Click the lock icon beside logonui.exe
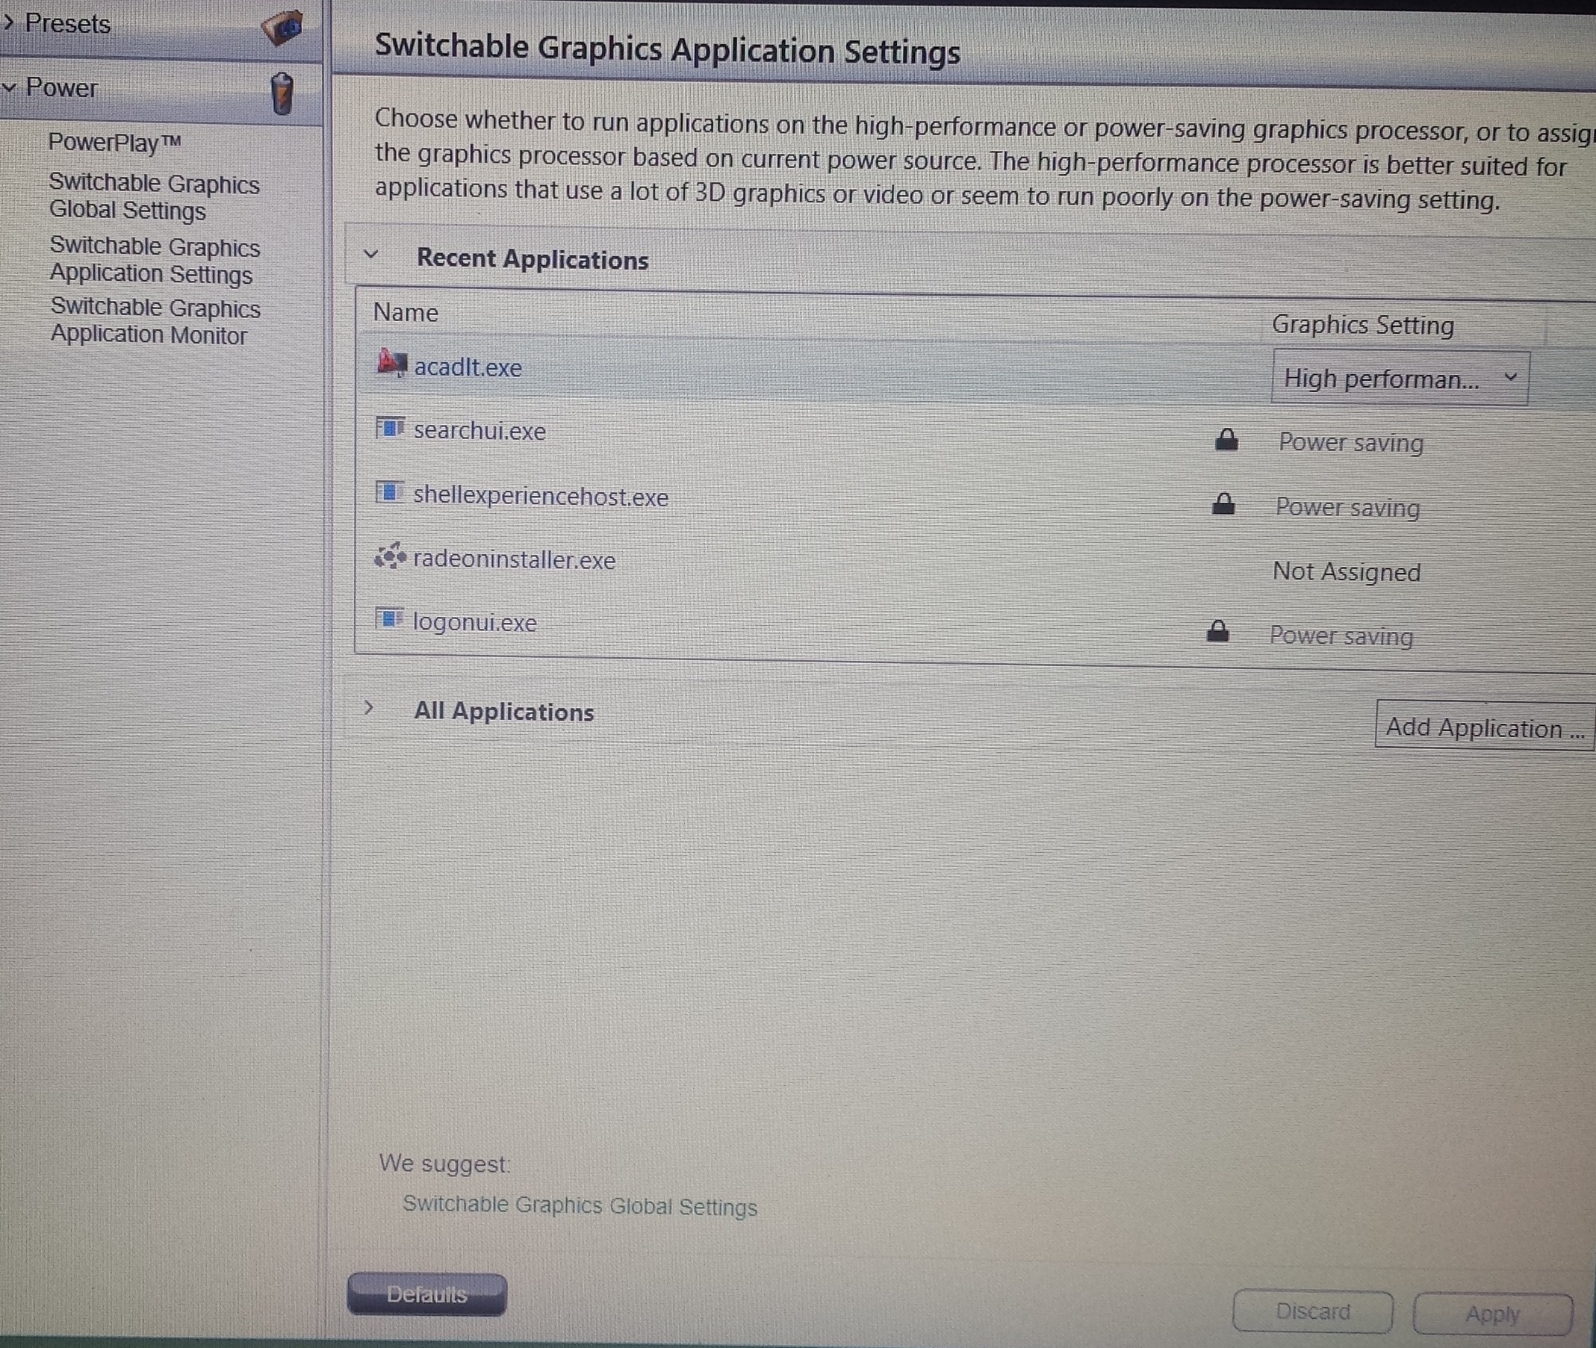This screenshot has height=1348, width=1596. (x=1218, y=630)
